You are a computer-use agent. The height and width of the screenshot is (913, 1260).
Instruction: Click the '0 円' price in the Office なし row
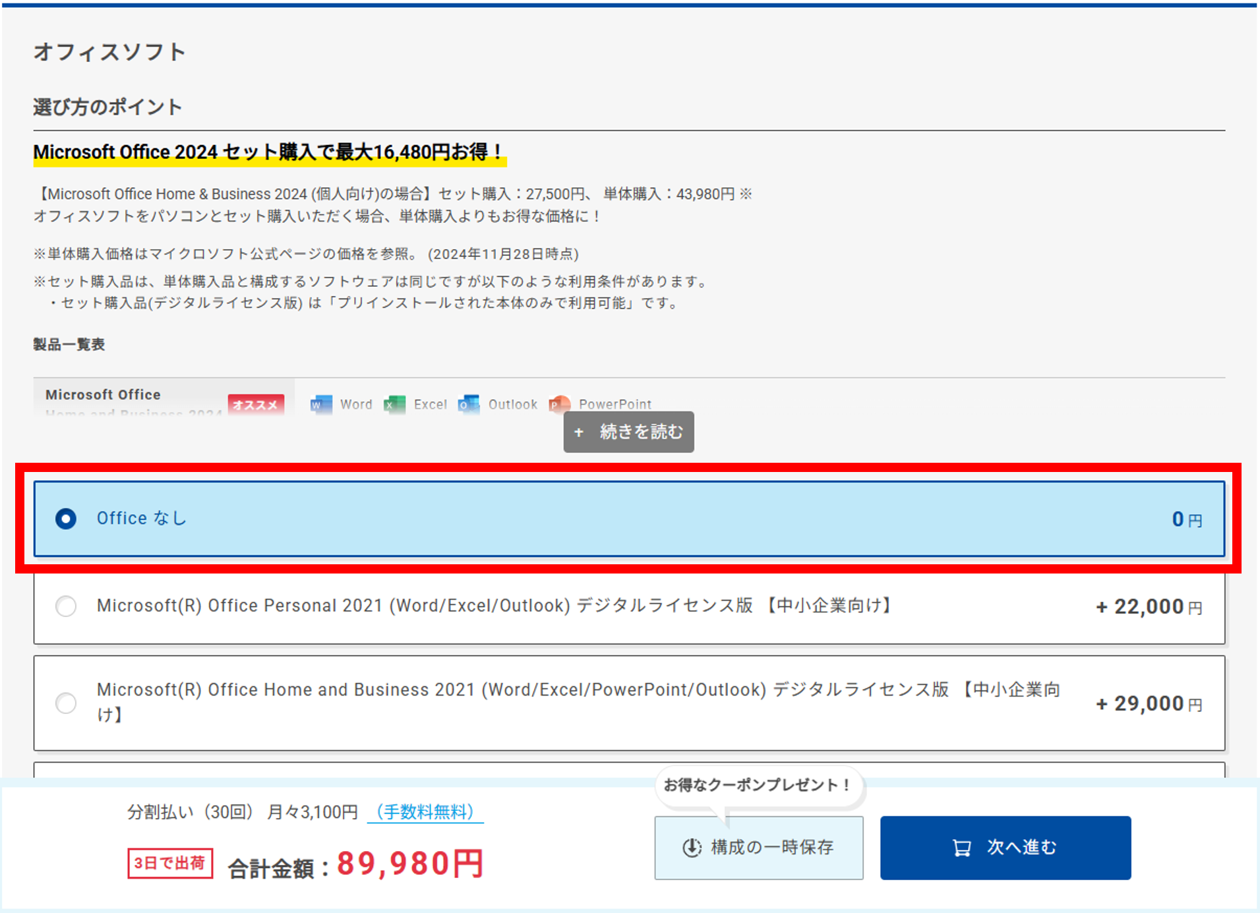1187,519
